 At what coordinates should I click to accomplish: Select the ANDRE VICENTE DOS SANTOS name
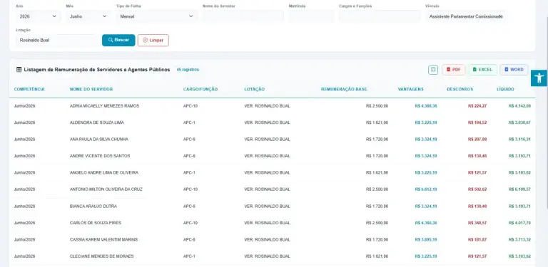100,156
